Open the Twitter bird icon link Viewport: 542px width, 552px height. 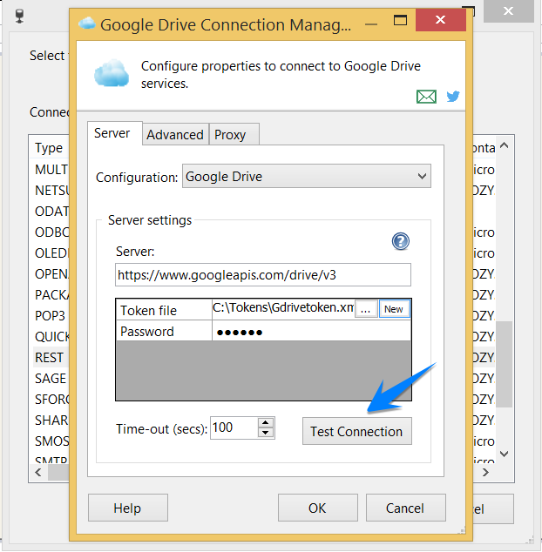453,96
